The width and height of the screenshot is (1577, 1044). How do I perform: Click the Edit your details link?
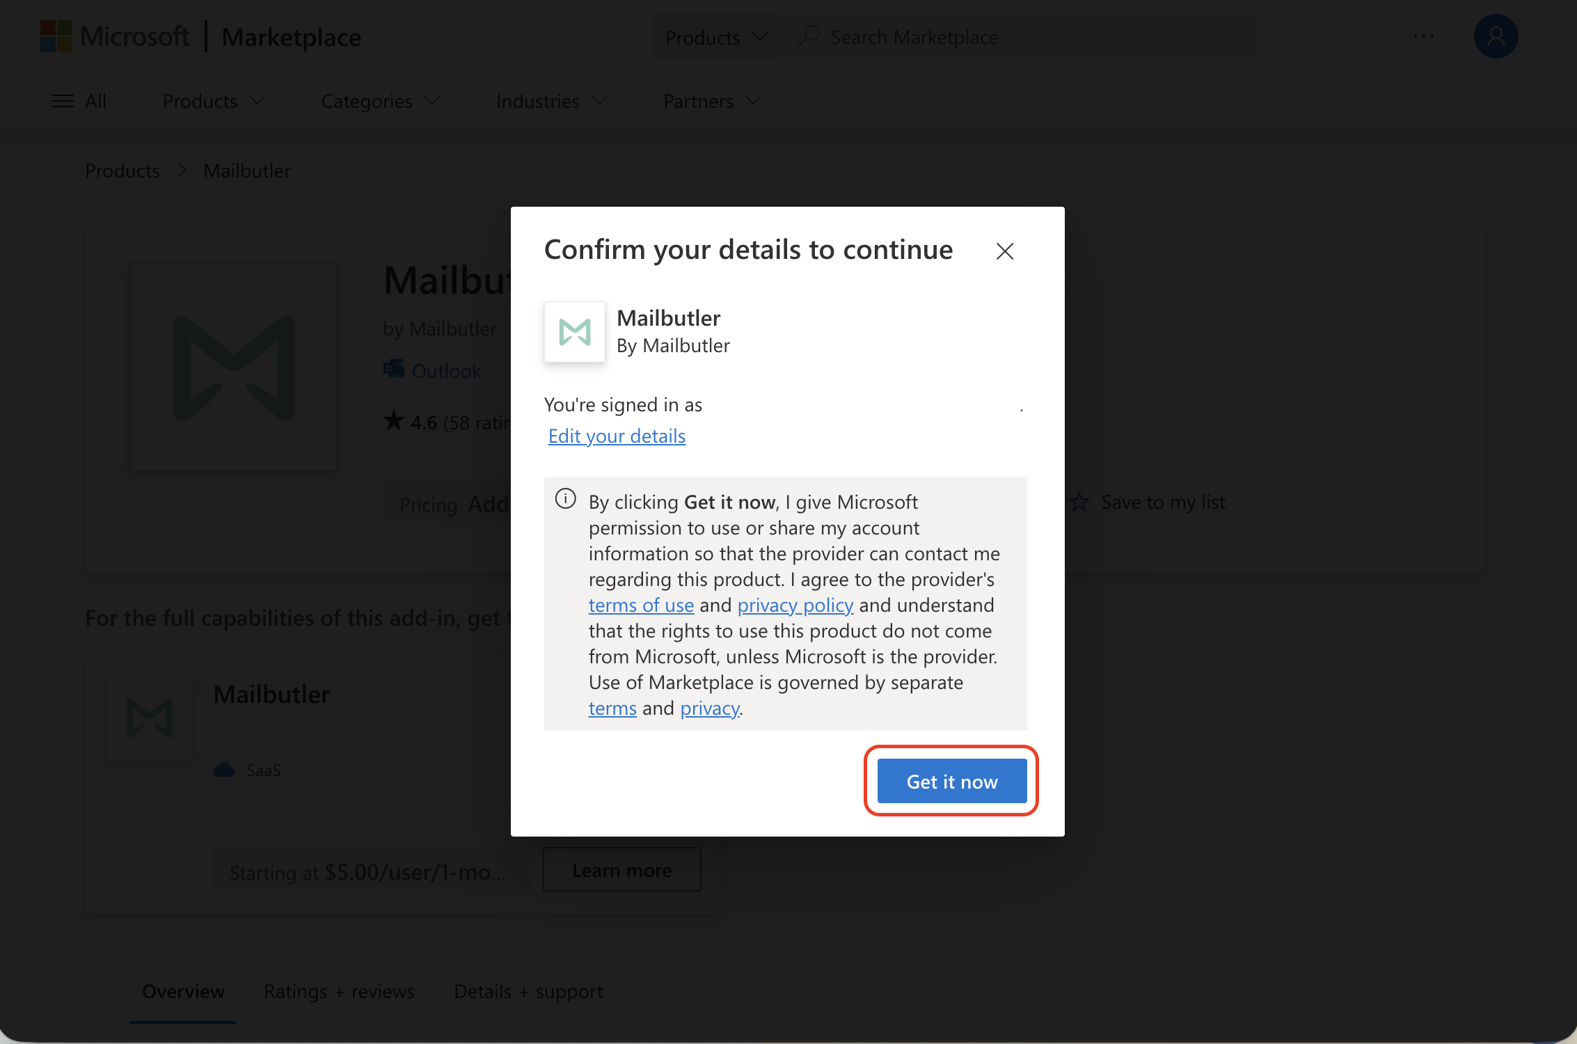pos(617,436)
